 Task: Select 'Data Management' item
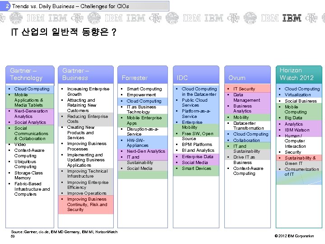tap(246, 97)
